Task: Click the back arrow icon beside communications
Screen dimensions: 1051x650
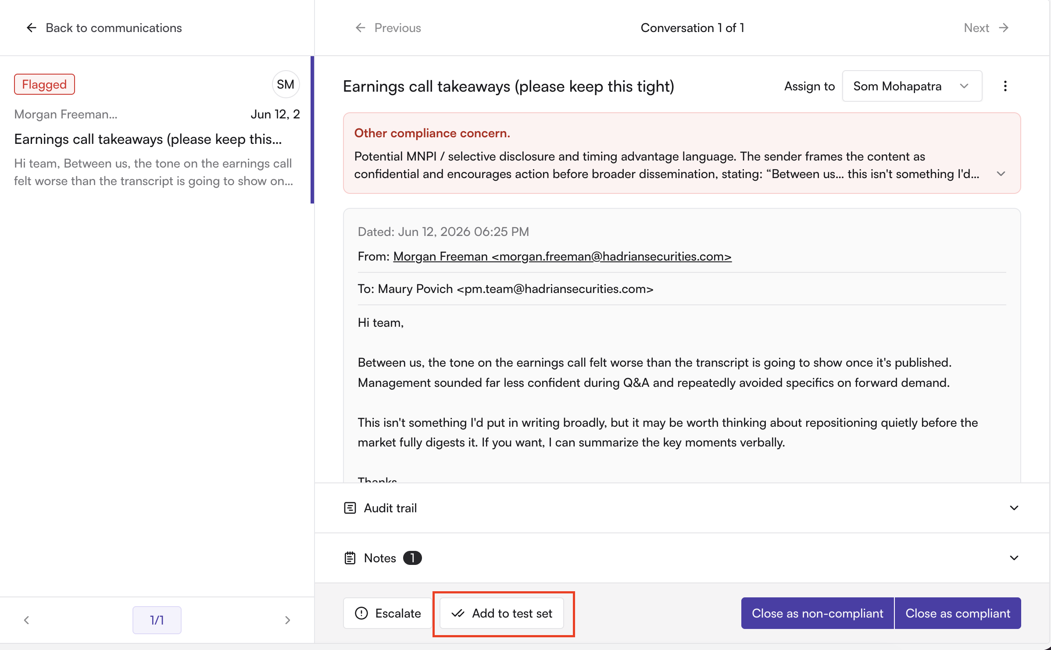Action: coord(31,28)
